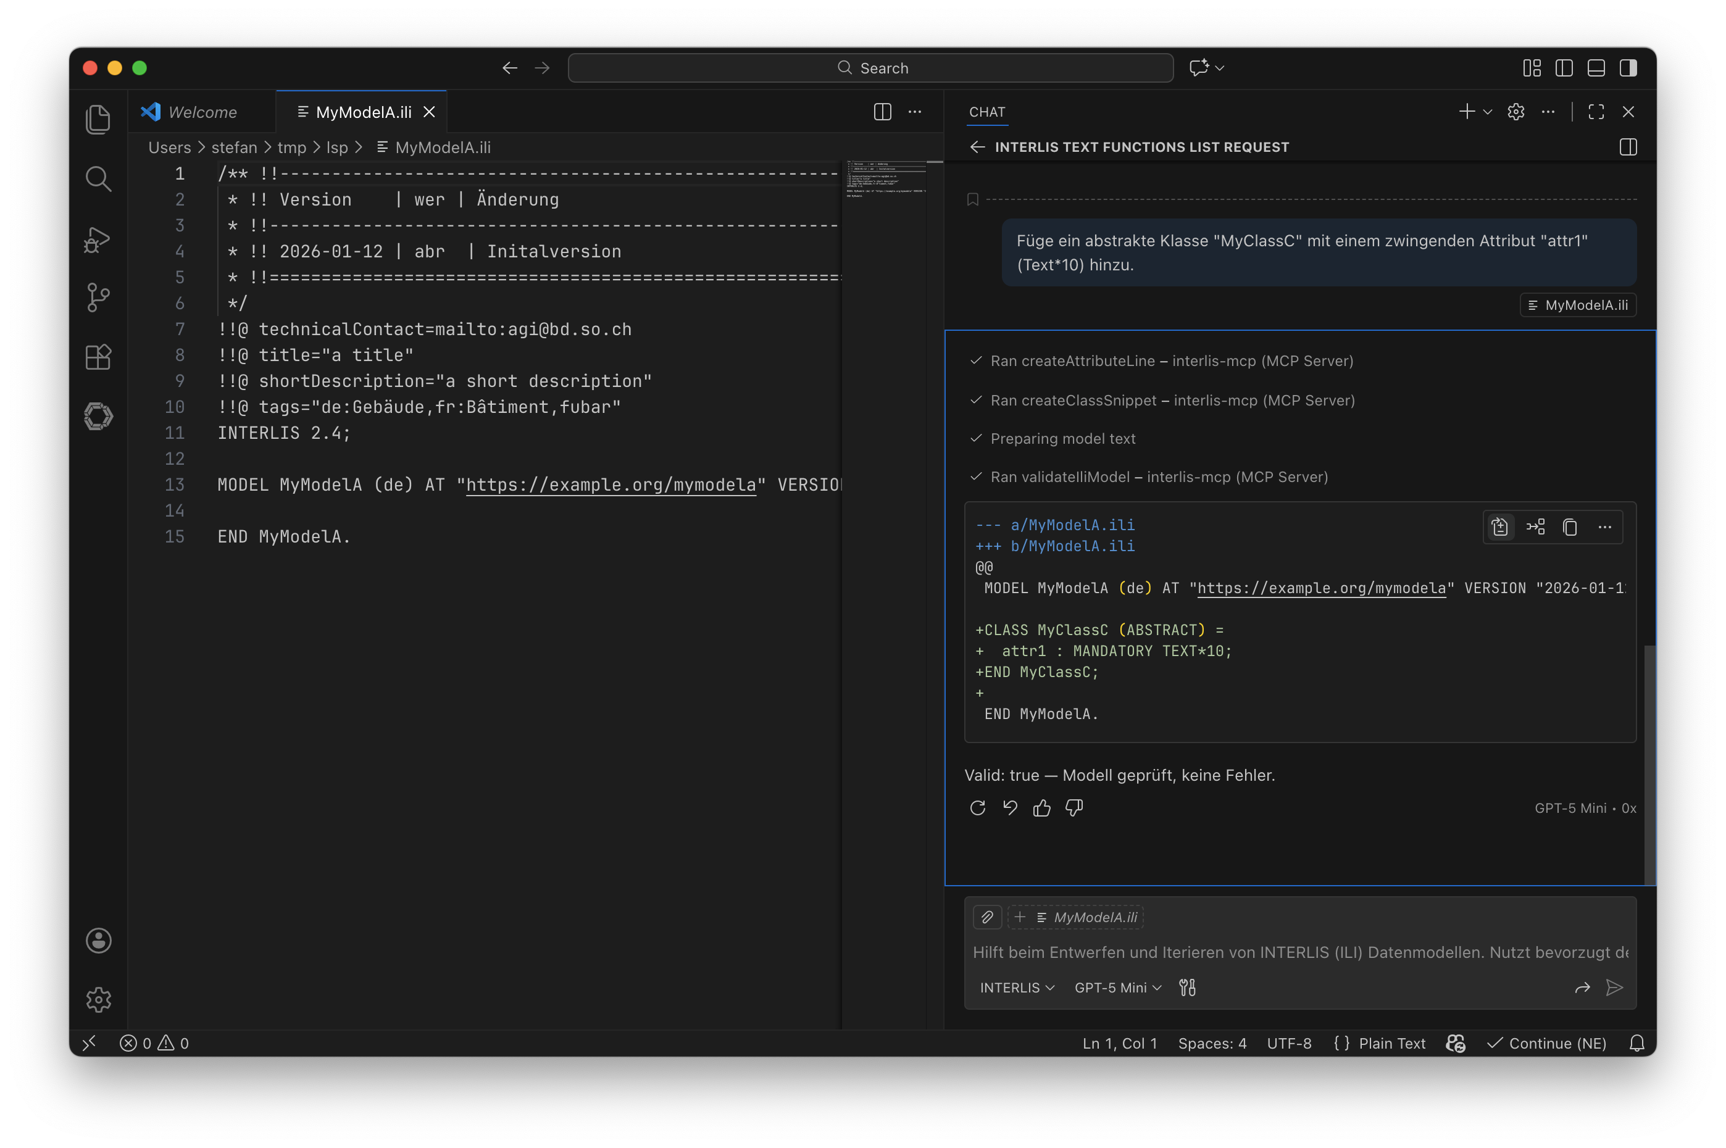Viewport: 1726px width, 1148px height.
Task: Send the chat message
Action: coord(1615,988)
